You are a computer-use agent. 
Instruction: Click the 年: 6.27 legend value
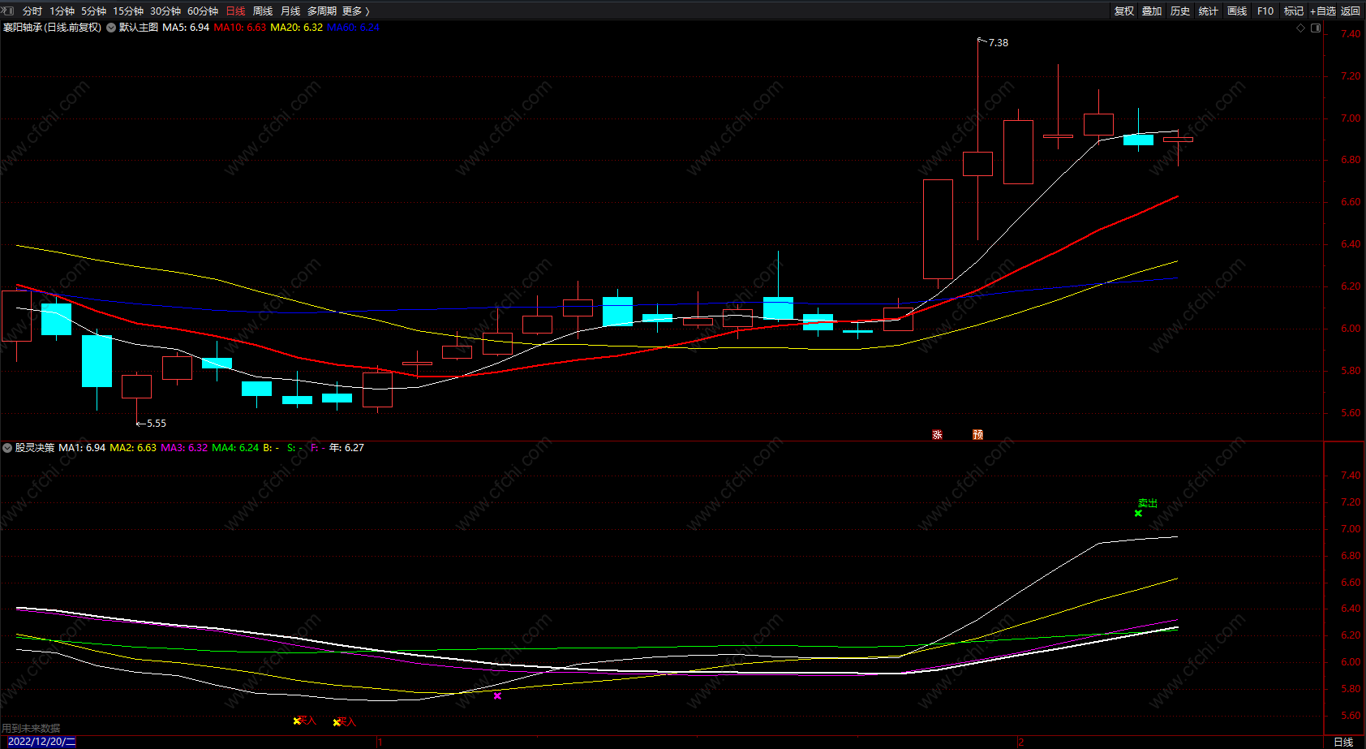[346, 448]
